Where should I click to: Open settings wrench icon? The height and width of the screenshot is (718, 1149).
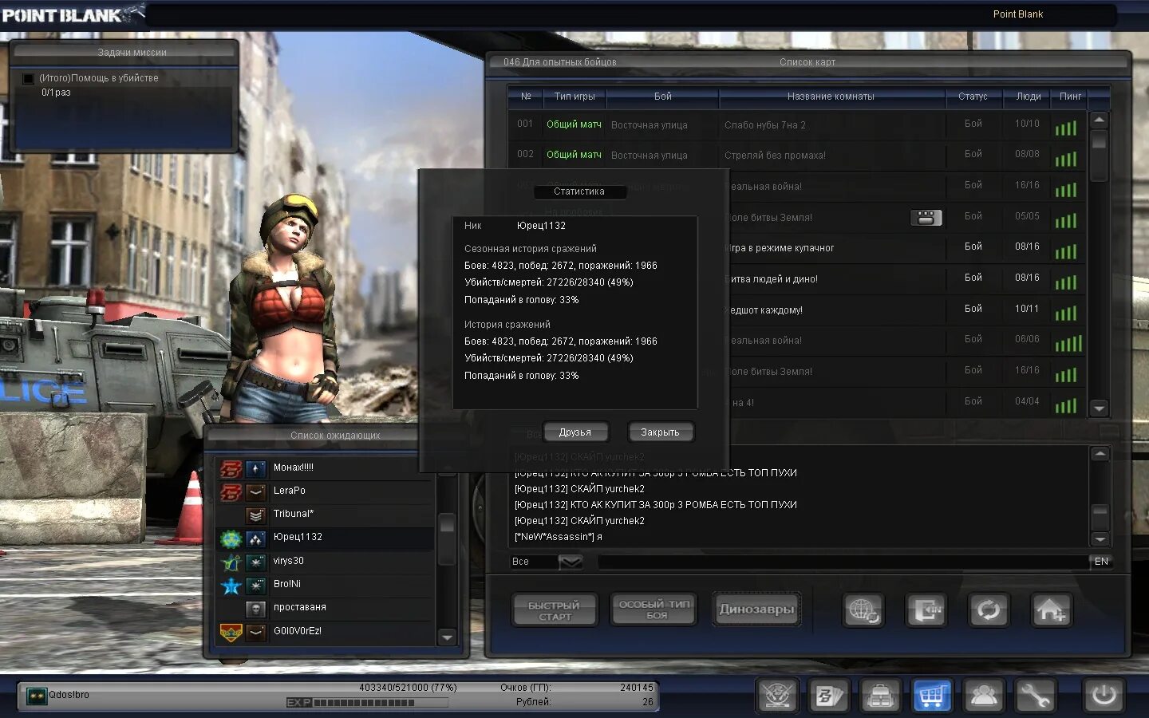1035,696
